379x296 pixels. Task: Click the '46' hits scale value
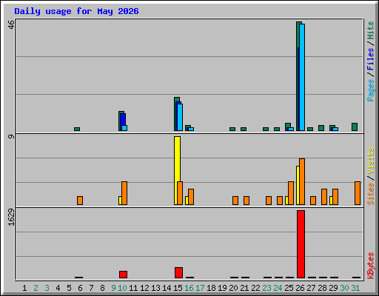11,24
